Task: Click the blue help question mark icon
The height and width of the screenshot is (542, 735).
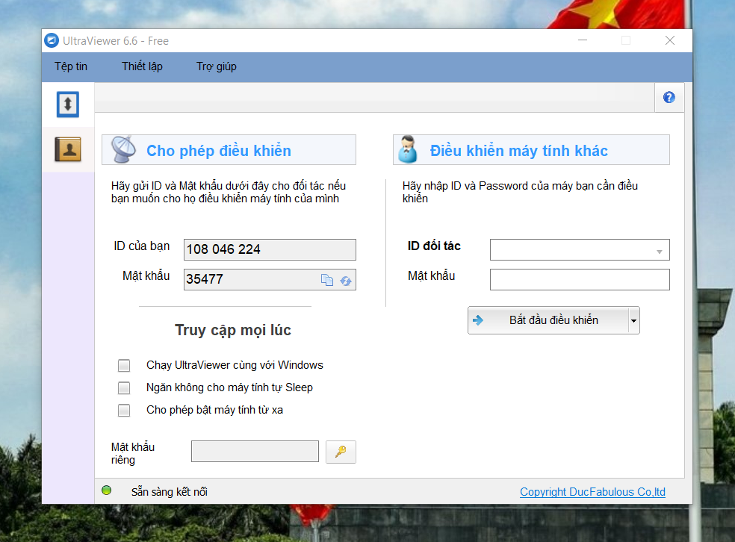Action: 669,98
